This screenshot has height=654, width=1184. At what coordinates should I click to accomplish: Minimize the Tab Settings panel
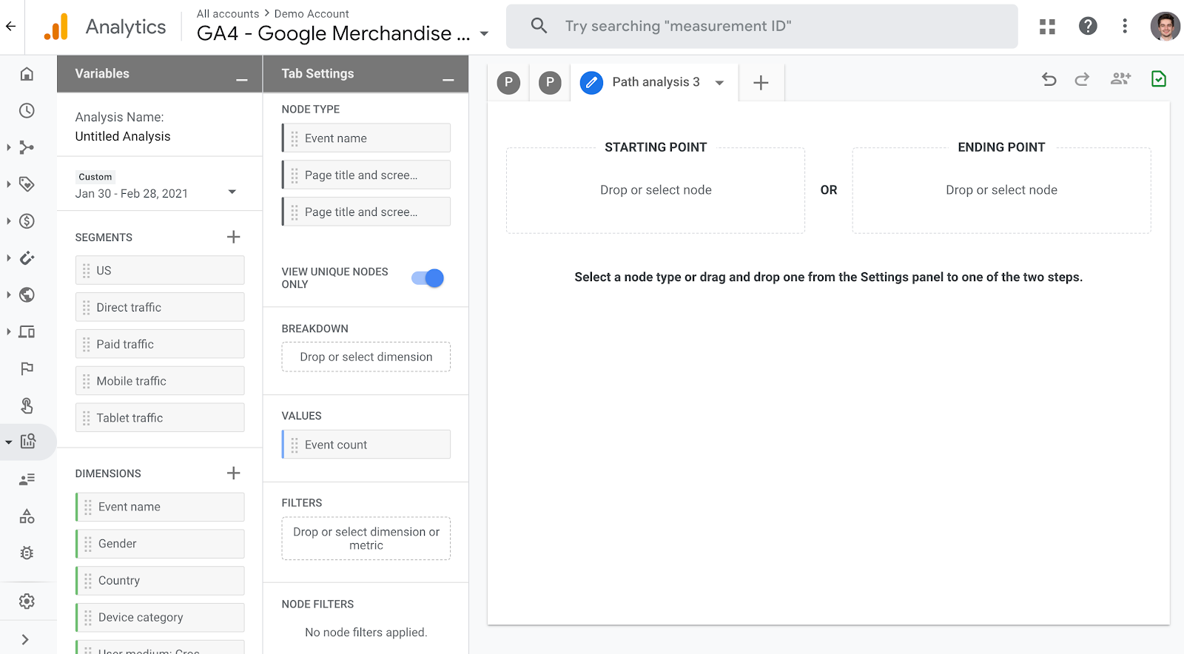click(x=448, y=80)
